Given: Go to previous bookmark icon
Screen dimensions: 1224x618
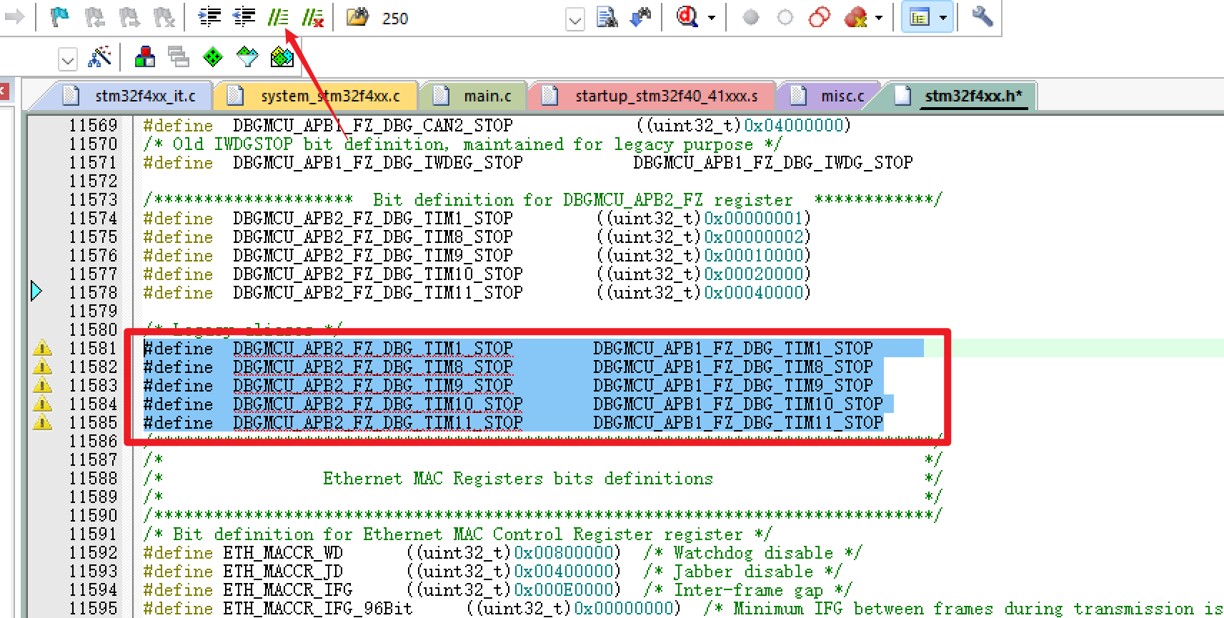Looking at the screenshot, I should click(94, 16).
